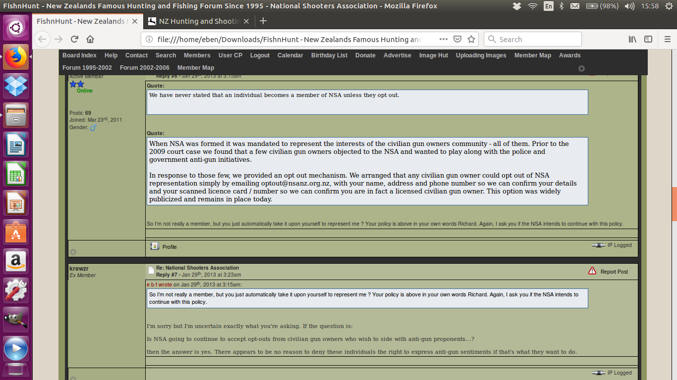Click the red Report Post warning triangle

(592, 271)
